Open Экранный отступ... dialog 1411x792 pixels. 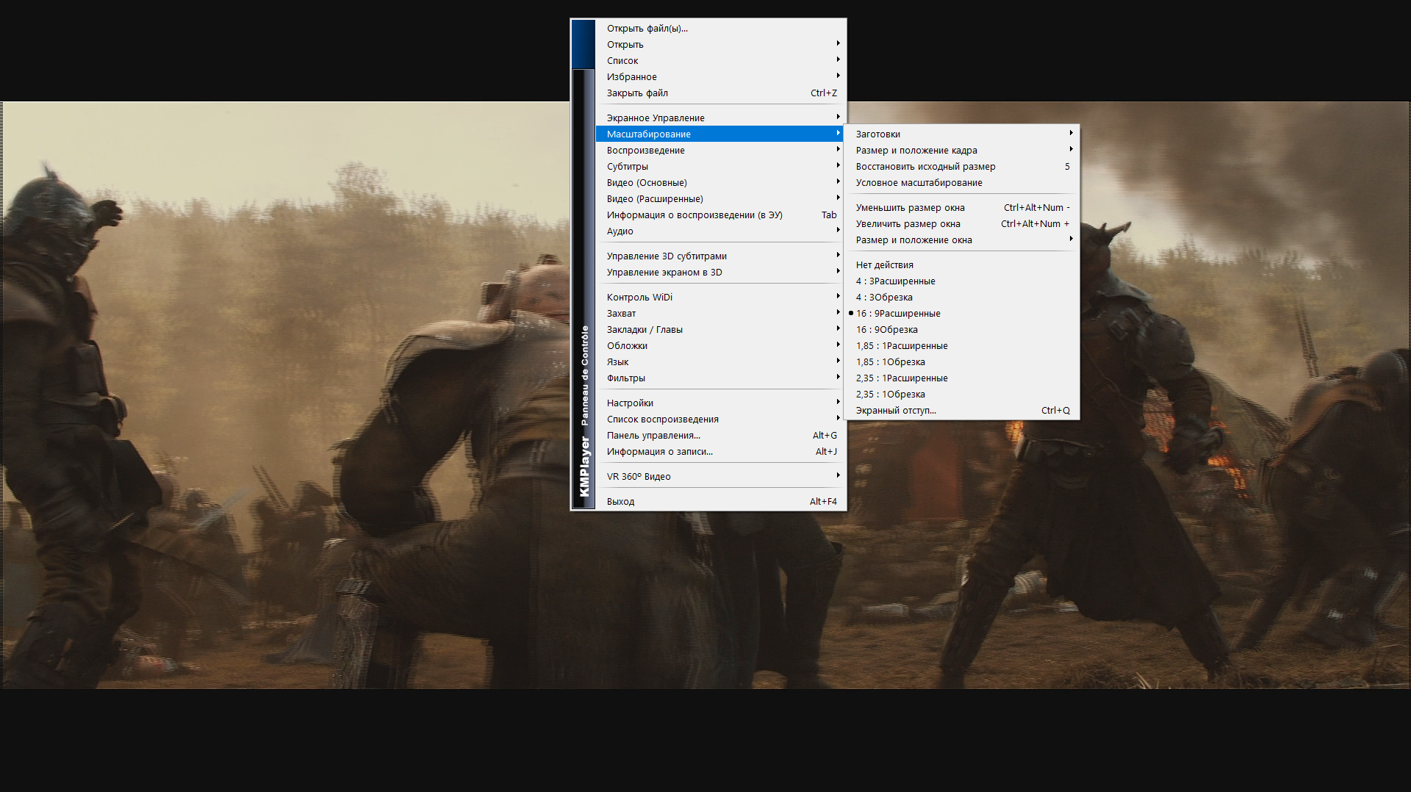[x=895, y=411]
